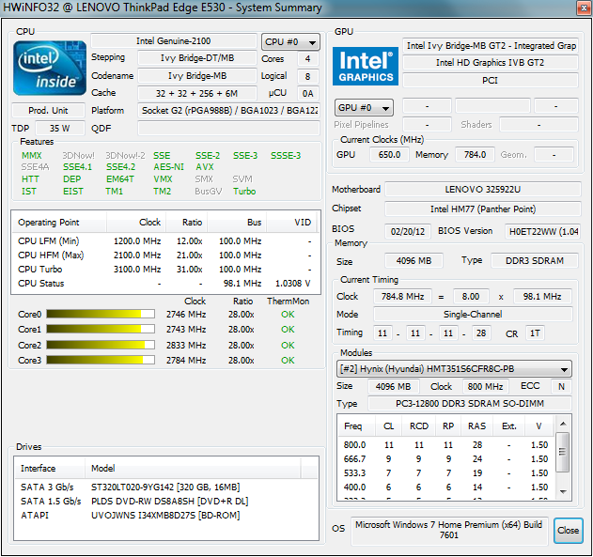Click the Intel Inside CPU logo
Screen dimensions: 593x557
49,67
